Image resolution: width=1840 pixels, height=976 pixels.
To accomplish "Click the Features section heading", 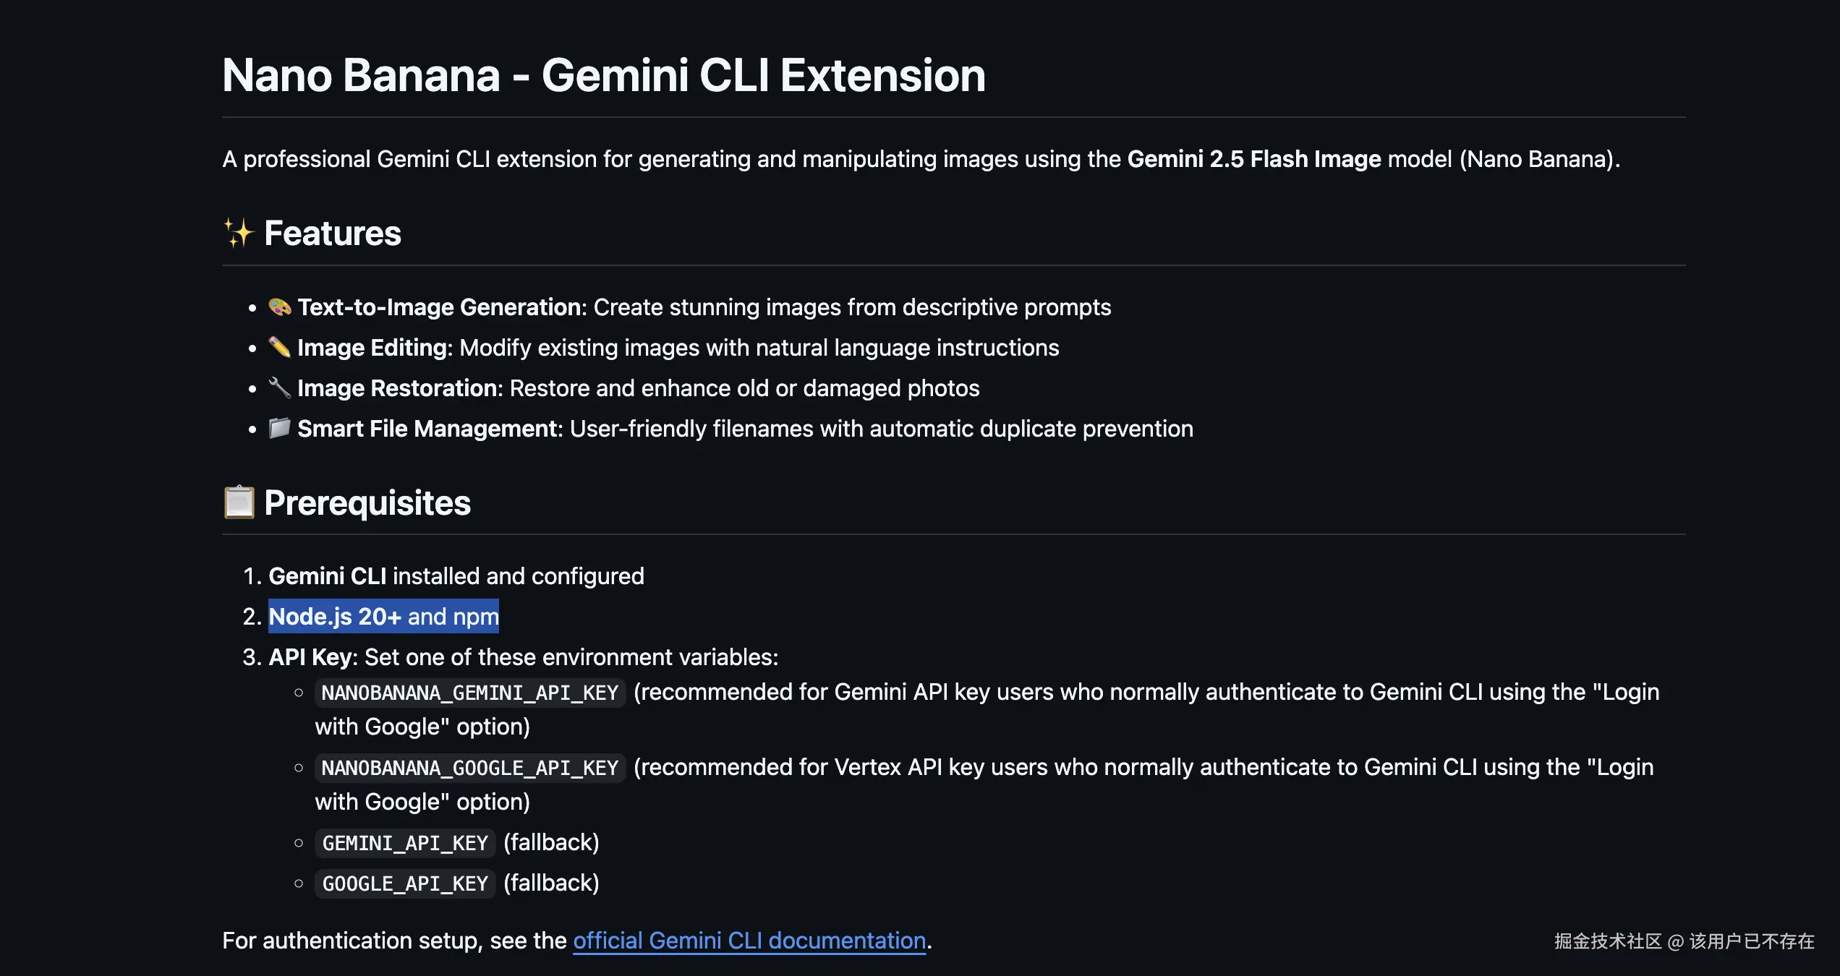I will pyautogui.click(x=332, y=234).
